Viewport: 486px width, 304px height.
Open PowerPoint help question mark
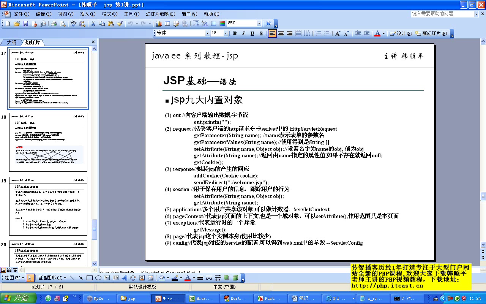tap(269, 24)
